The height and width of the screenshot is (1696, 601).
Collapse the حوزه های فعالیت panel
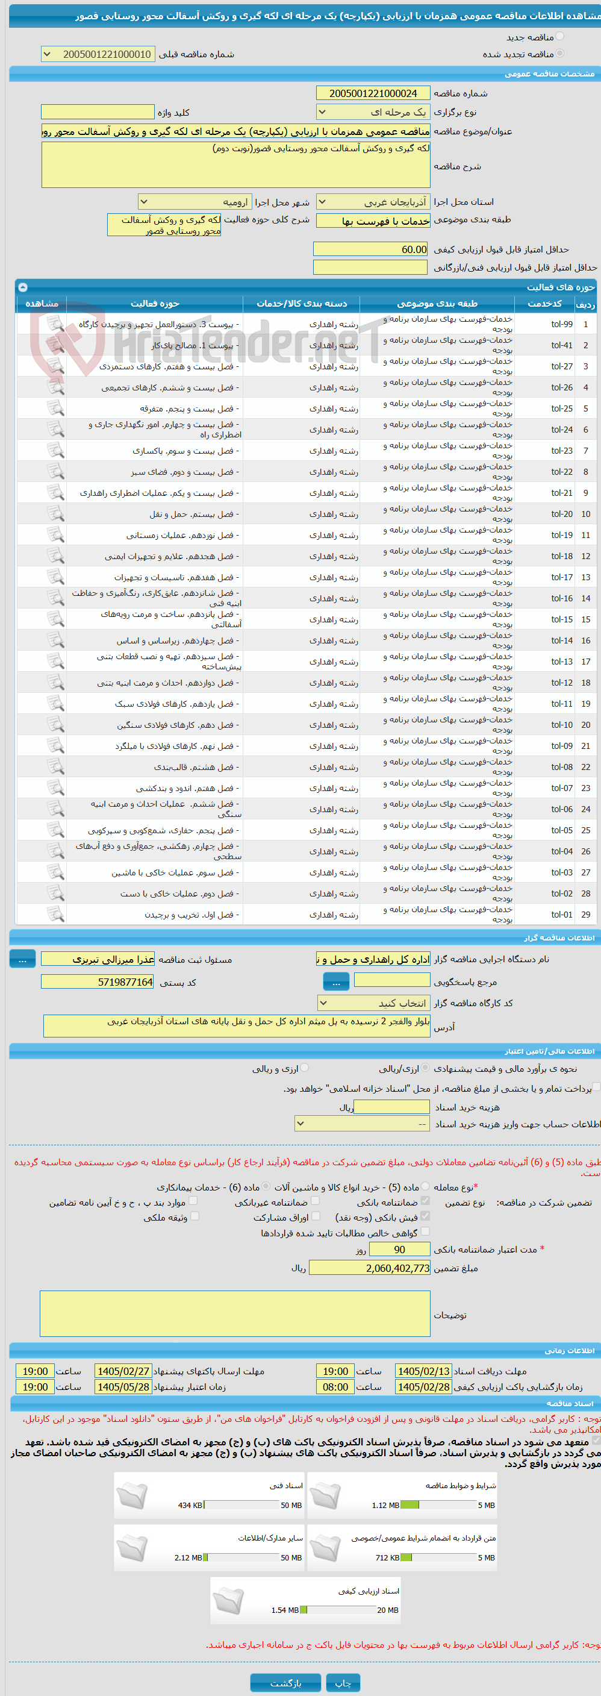pyautogui.click(x=23, y=287)
